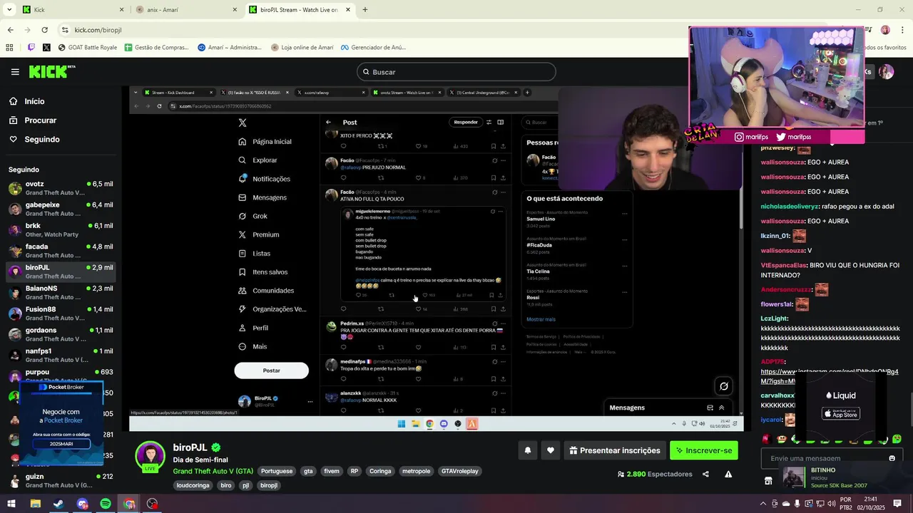Expand the system tray hidden icons
Screen dimensions: 913x513
(x=762, y=504)
